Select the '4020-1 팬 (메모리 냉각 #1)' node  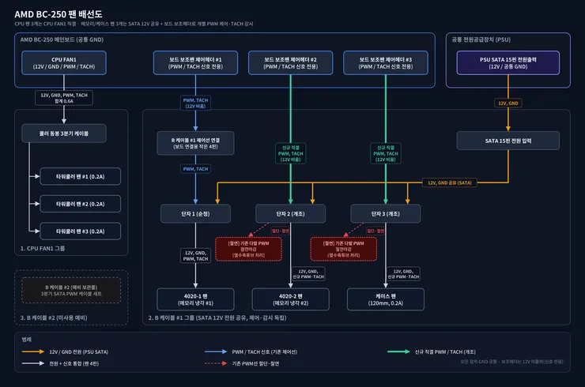195,299
